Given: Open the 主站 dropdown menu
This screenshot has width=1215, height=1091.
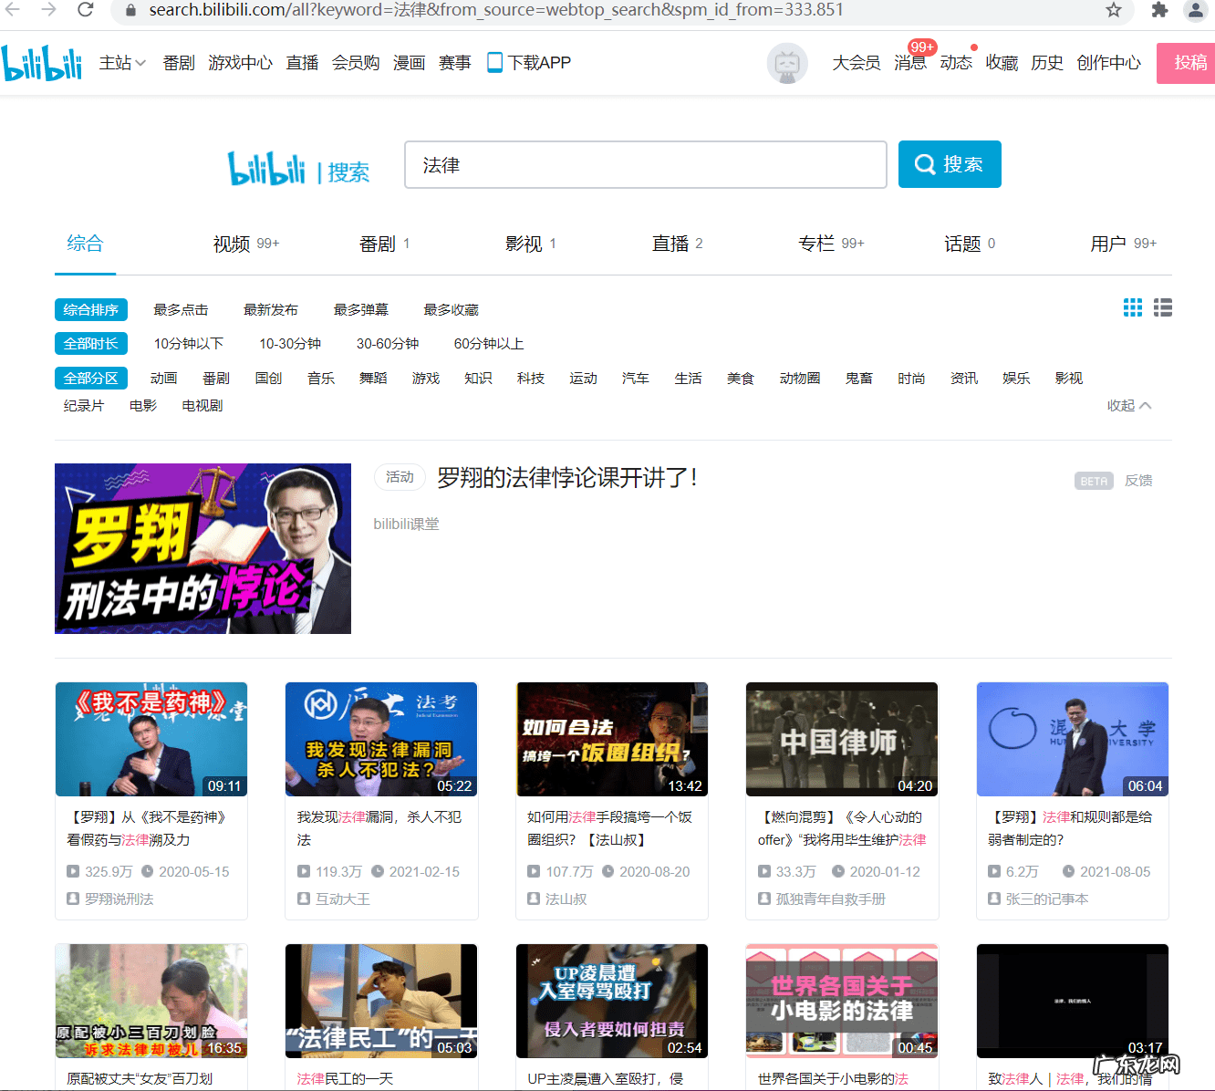Looking at the screenshot, I should [121, 63].
